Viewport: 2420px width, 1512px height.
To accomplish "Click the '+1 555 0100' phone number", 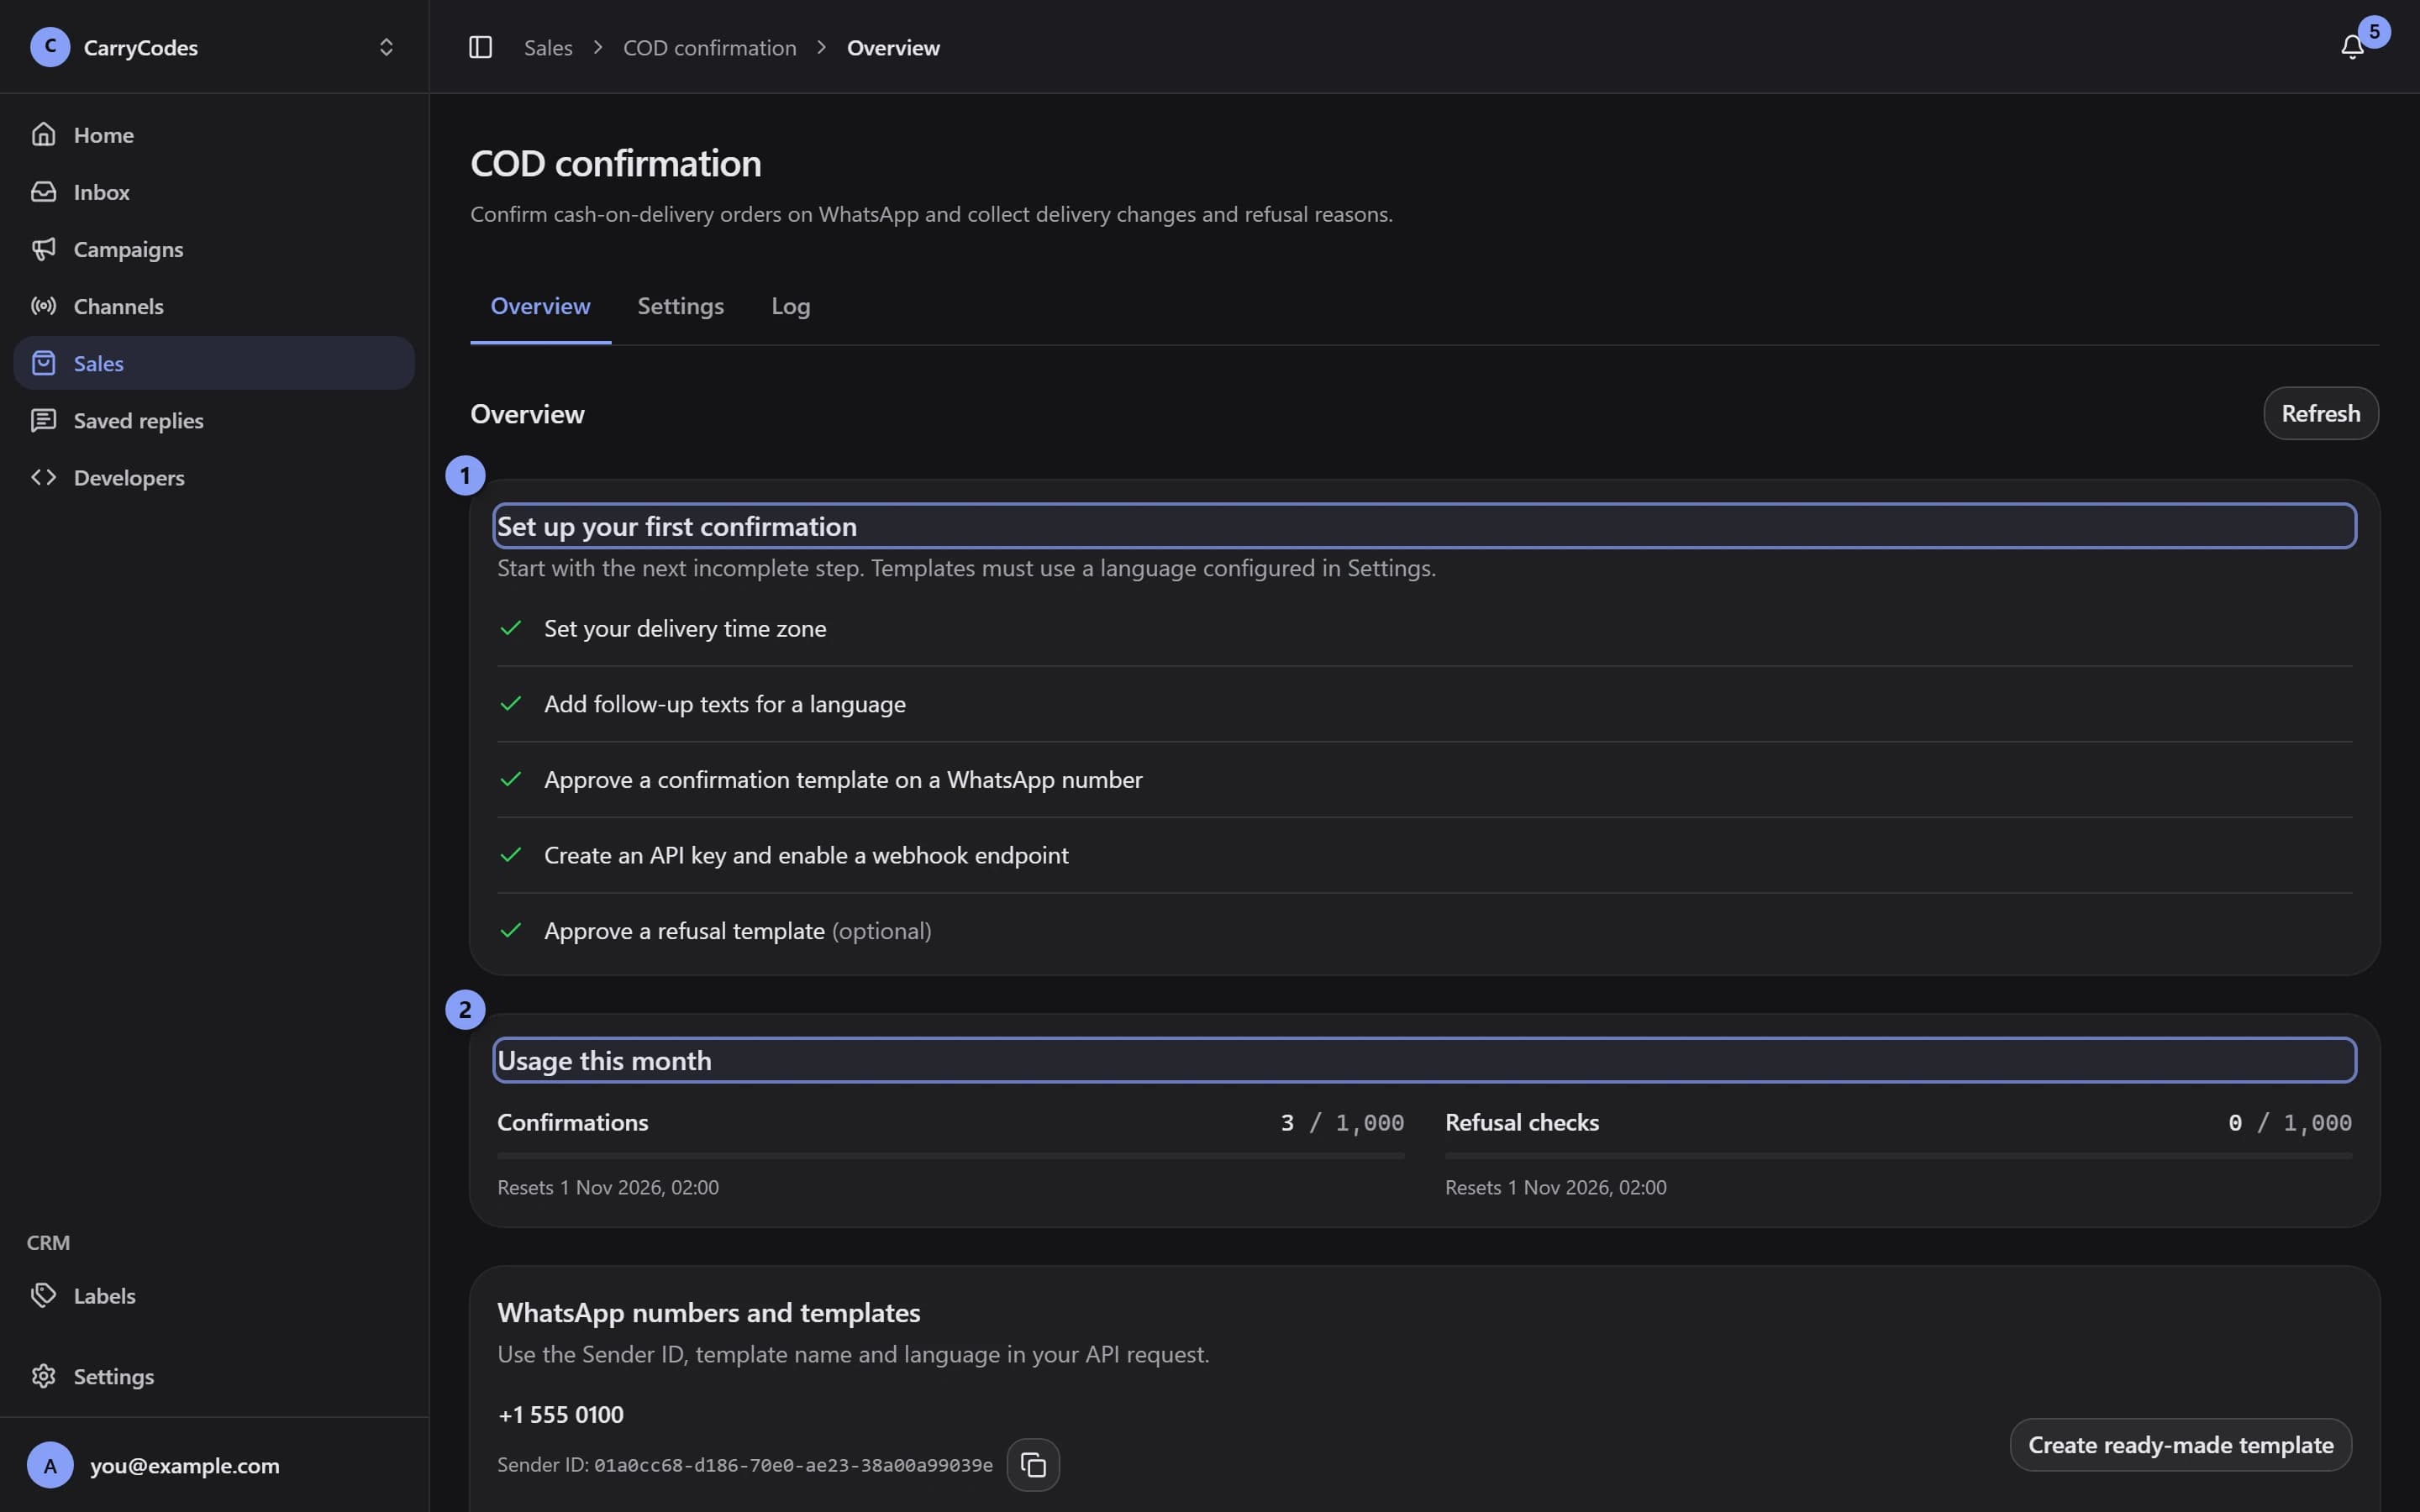I will pos(560,1414).
